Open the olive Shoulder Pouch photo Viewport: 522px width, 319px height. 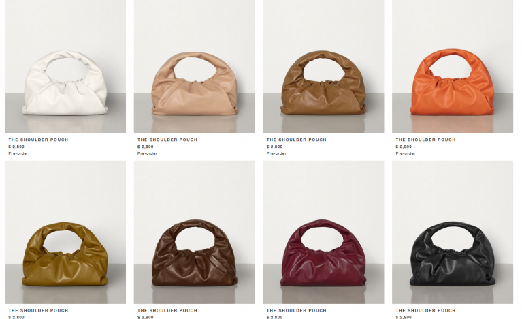click(x=65, y=232)
